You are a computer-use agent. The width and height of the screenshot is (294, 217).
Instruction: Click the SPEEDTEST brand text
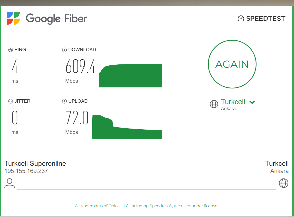[266, 18]
